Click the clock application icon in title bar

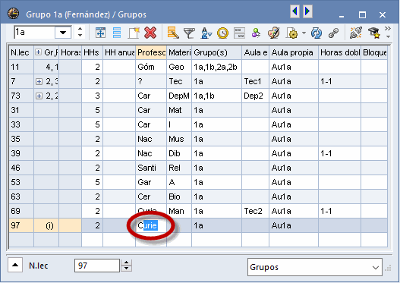13,13
